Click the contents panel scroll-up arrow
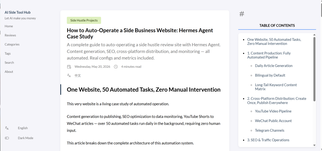Screen dimensions: 322x151 [x=314, y=35]
